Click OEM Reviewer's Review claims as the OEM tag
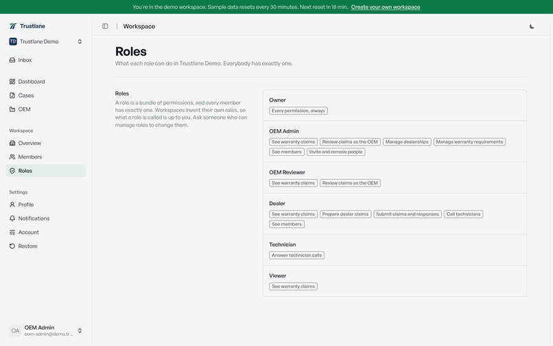Viewport: 553px width, 346px height. tap(350, 183)
